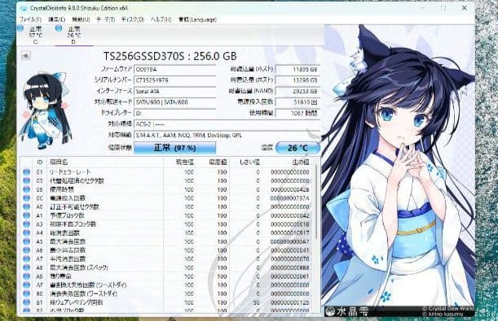Click the raw value 00000000797A
Image resolution: width=498 pixels, height=321 pixels.
click(289, 198)
